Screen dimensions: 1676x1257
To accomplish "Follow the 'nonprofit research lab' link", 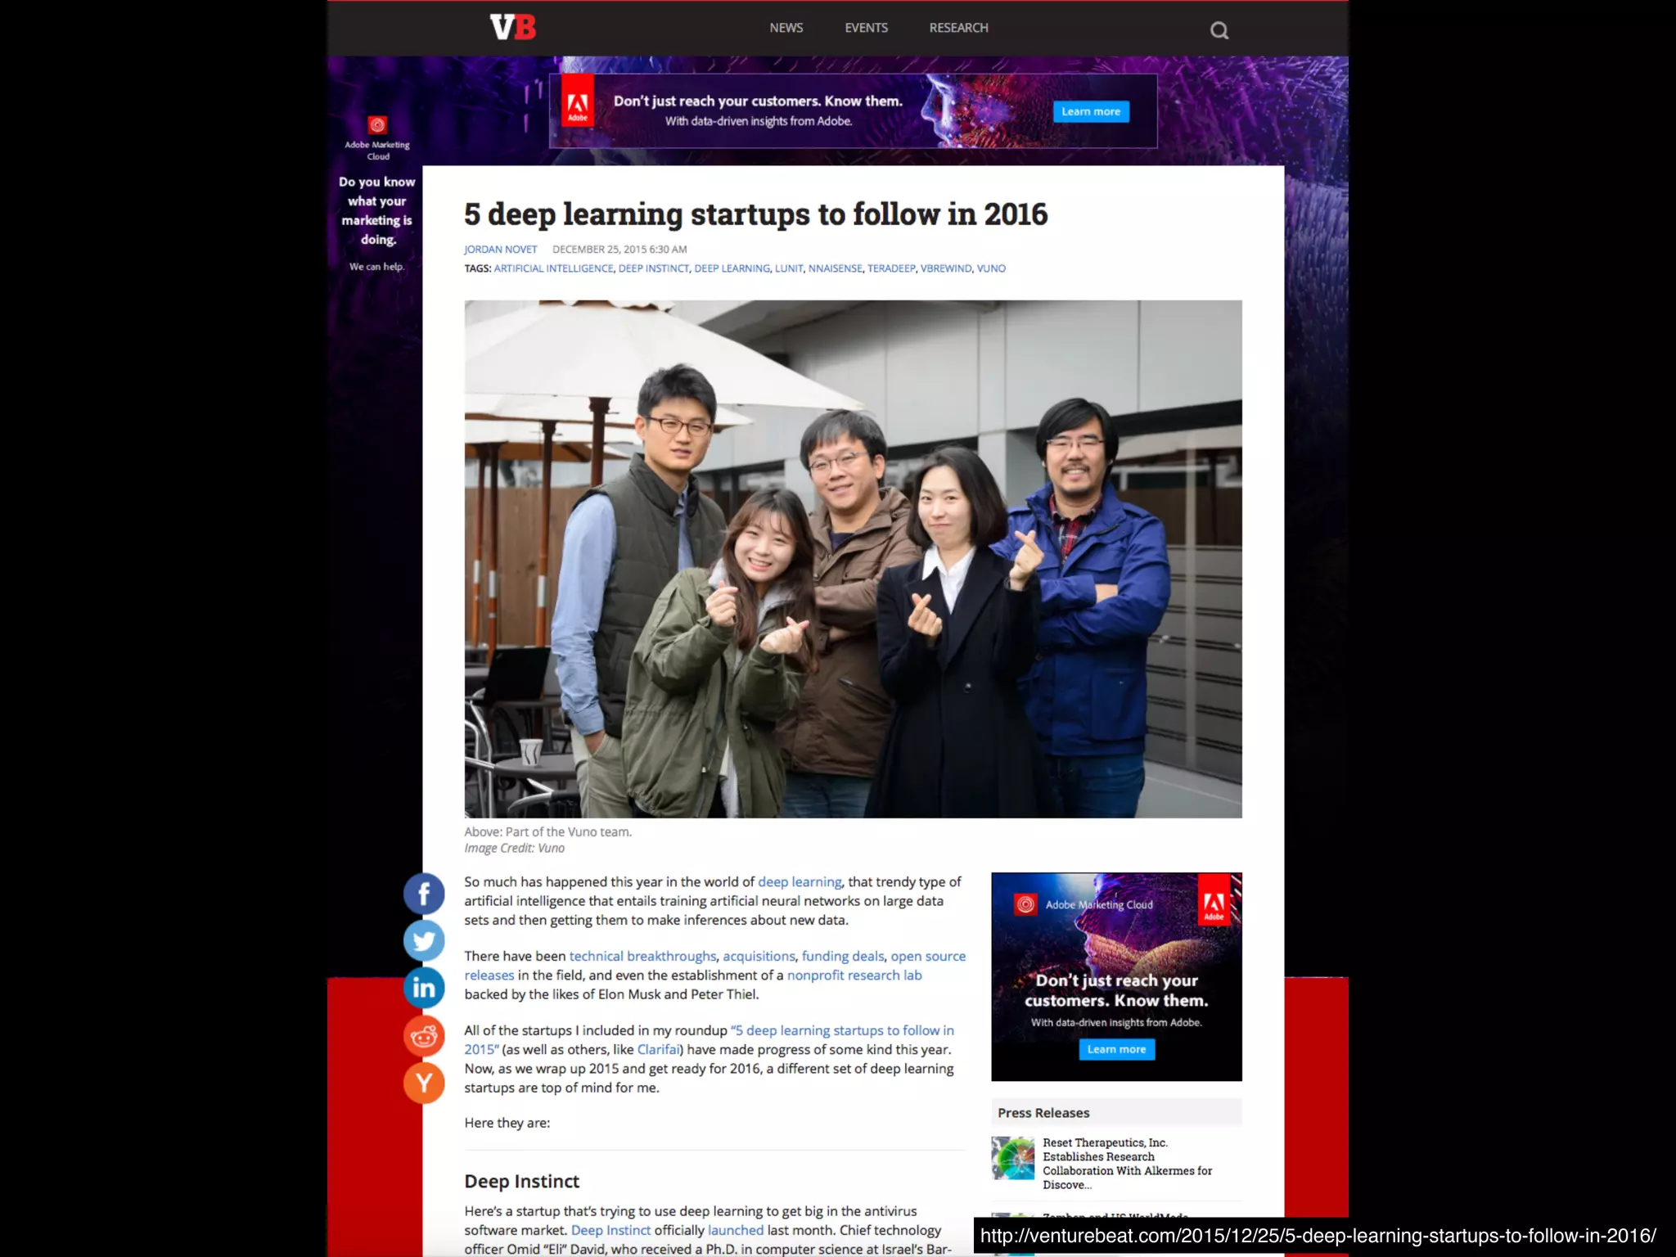I will pos(854,975).
